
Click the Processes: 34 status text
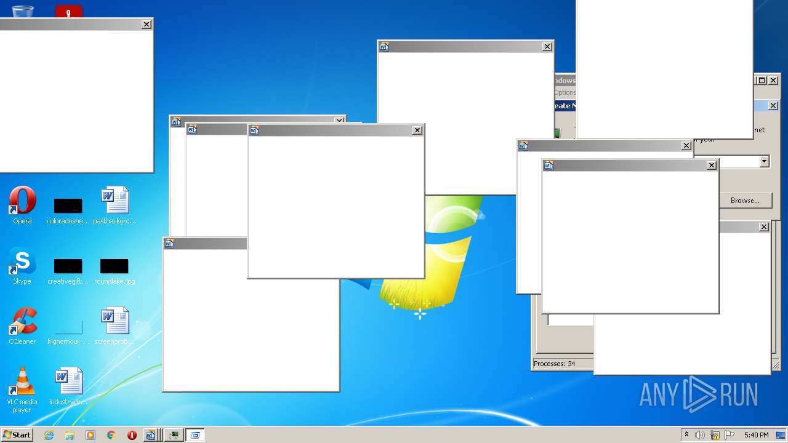[554, 364]
